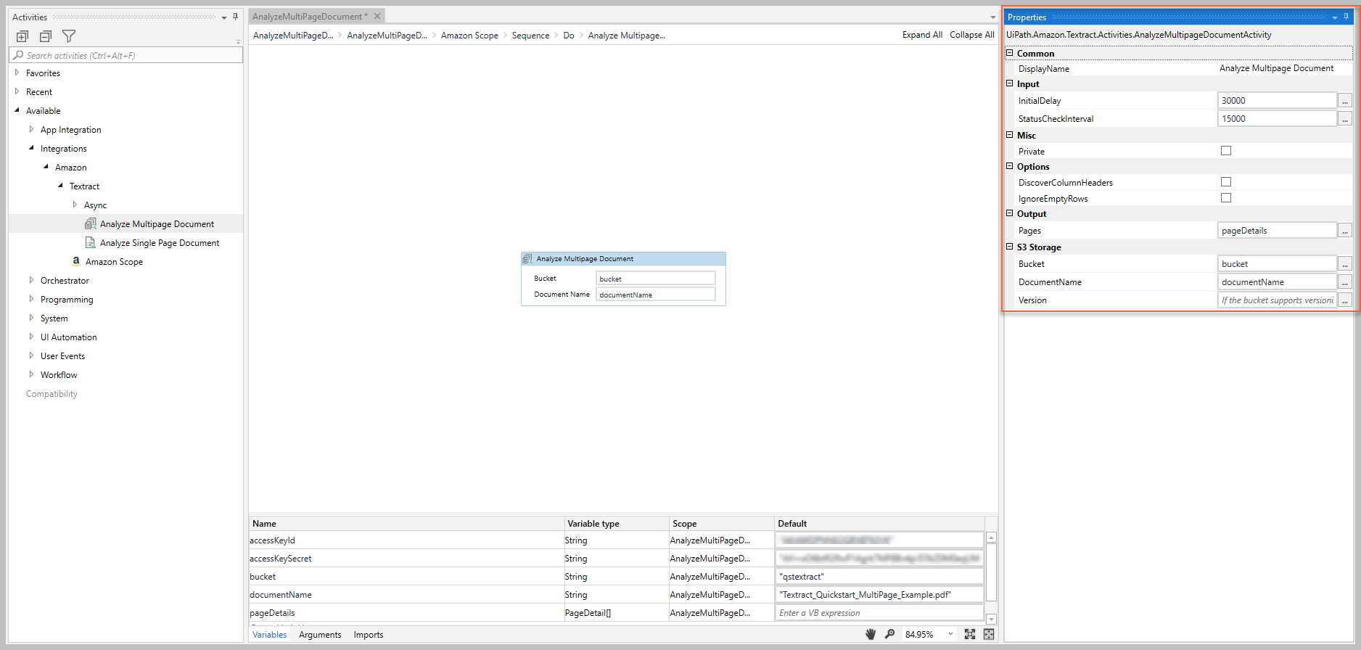Click the InitialDelay value field 30000

pos(1277,101)
